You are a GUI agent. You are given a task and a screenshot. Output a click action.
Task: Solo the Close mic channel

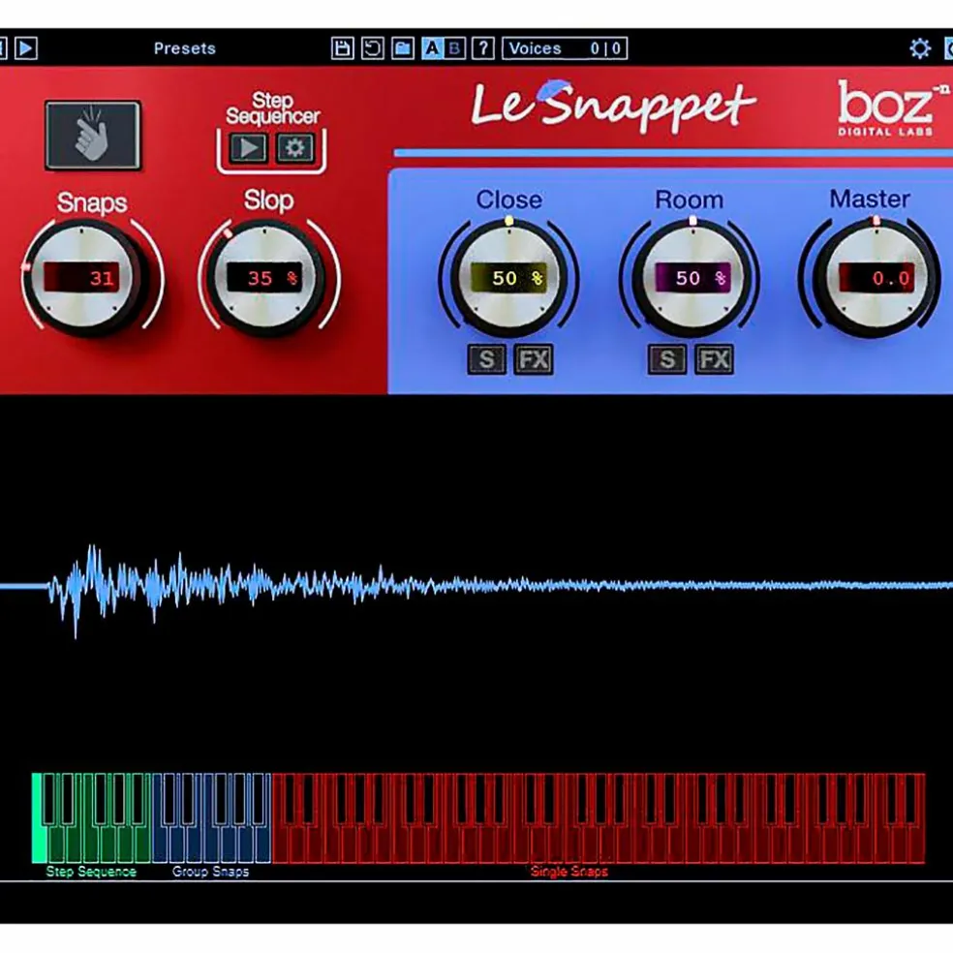point(487,359)
